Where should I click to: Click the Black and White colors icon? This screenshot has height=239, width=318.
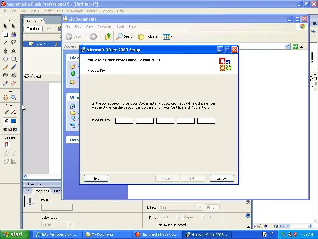(5, 129)
